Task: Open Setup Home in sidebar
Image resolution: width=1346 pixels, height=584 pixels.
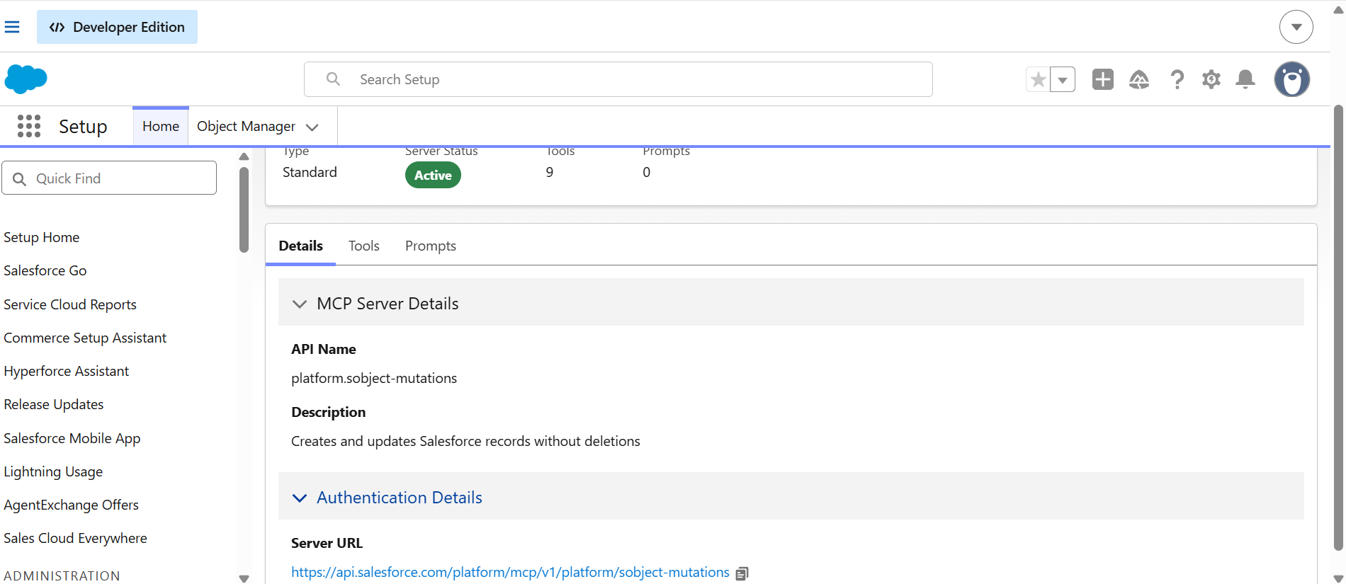Action: (x=42, y=237)
